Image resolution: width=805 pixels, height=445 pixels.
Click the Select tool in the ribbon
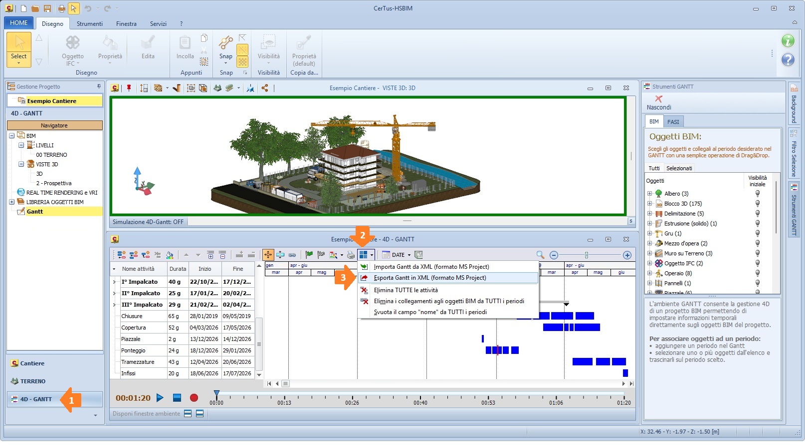(19, 49)
